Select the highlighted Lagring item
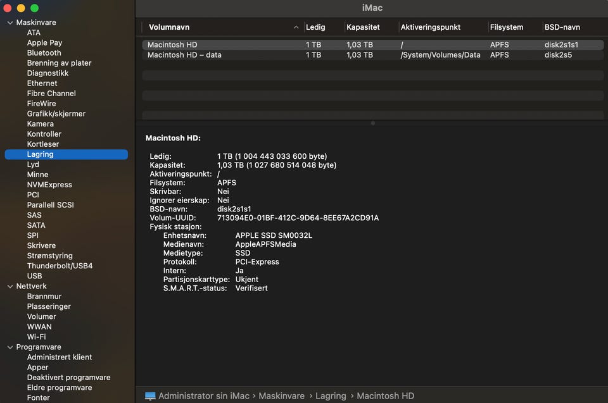608x403 pixels. coord(66,154)
